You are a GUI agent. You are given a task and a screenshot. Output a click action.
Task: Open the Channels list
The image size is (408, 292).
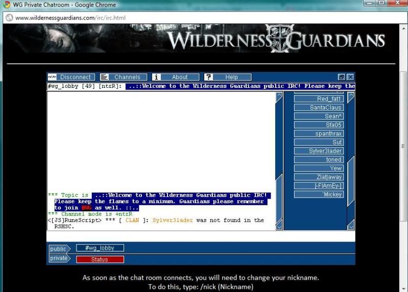pyautogui.click(x=124, y=77)
